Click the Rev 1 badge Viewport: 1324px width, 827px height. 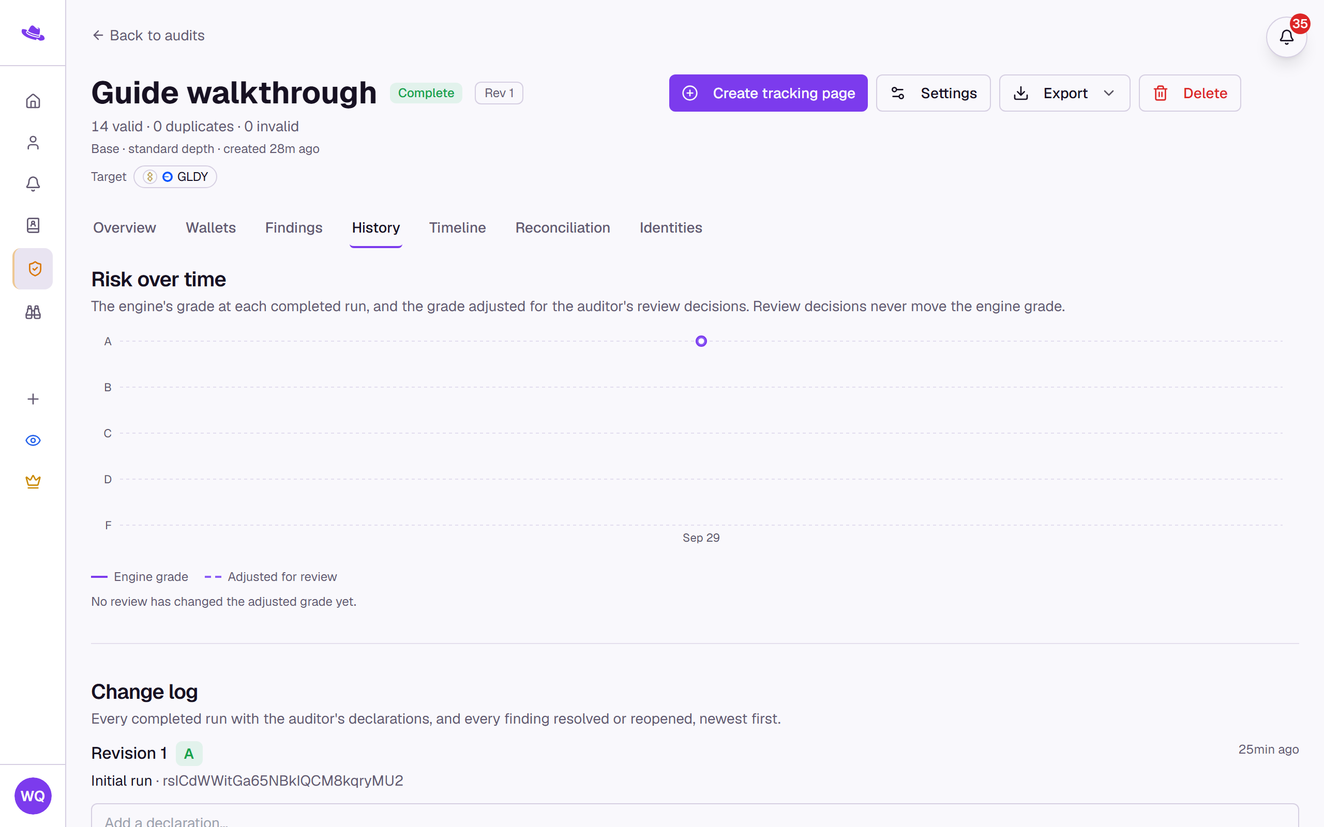pos(499,93)
